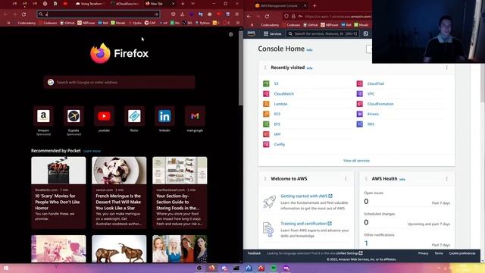Screen dimensions: 485x273
Task: Open the EC2 service icon
Action: pos(266,114)
